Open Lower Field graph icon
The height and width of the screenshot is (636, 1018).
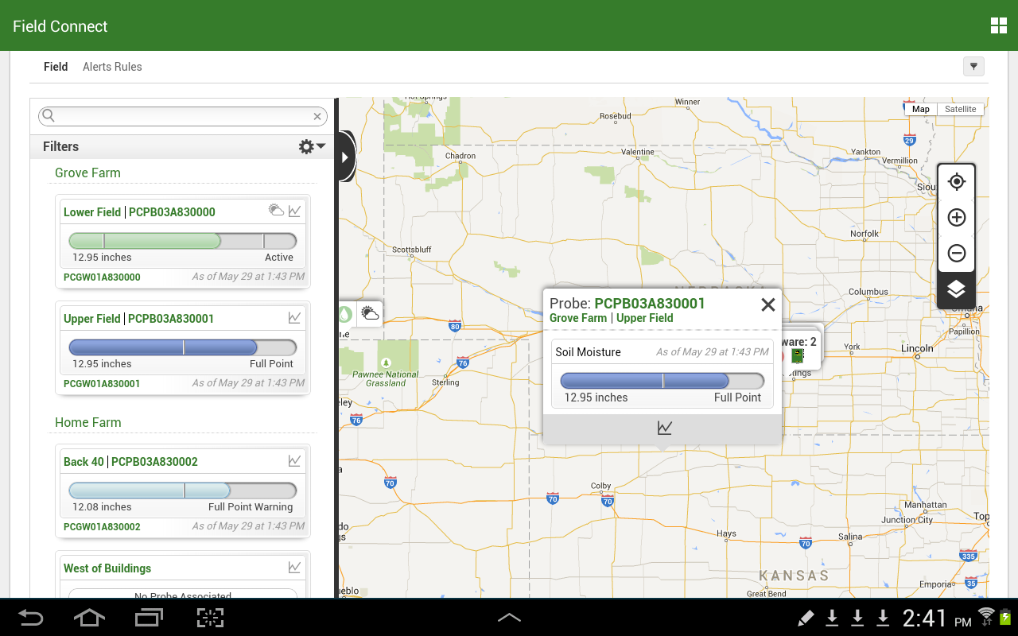(295, 211)
